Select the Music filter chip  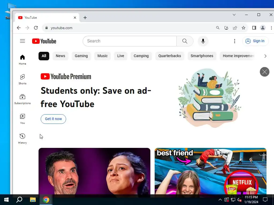coord(102,56)
